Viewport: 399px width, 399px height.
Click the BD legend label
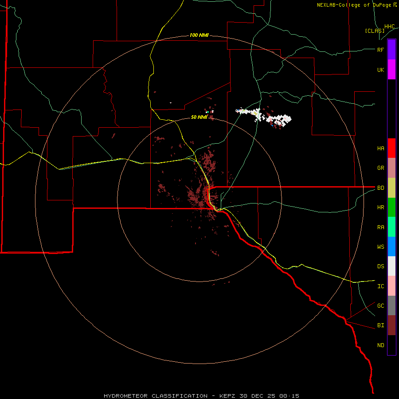click(380, 188)
